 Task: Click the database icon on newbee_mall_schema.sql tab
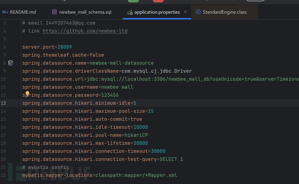54,12
